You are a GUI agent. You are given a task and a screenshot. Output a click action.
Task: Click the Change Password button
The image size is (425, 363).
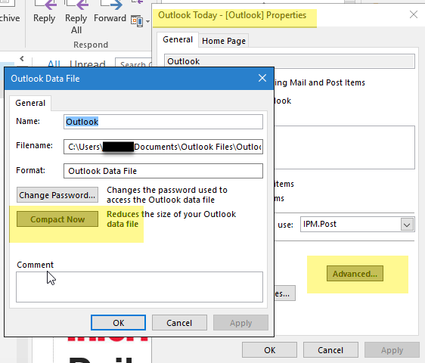point(57,195)
